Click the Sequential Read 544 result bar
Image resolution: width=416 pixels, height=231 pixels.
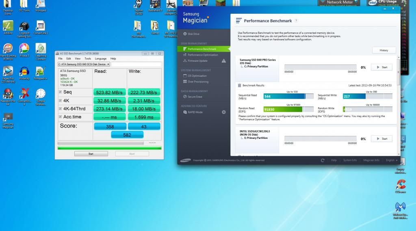(289, 96)
